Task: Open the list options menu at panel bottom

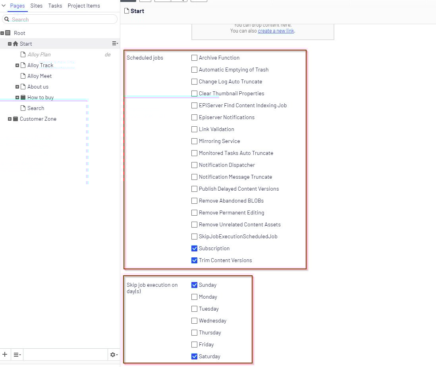Action: pos(17,354)
